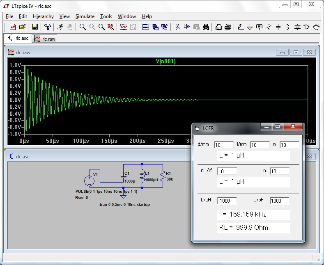Click the C/pF input field

pos(279,201)
